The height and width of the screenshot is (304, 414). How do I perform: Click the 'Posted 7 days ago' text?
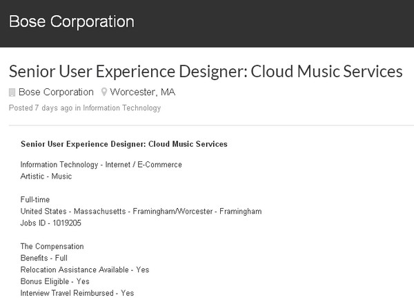pos(41,108)
